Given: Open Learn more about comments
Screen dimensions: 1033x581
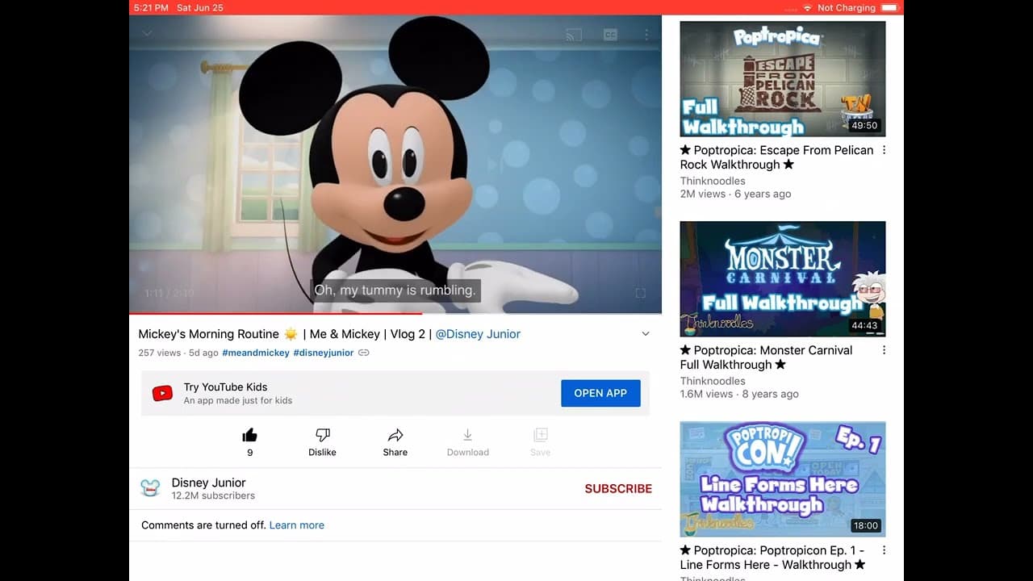Looking at the screenshot, I should (297, 525).
